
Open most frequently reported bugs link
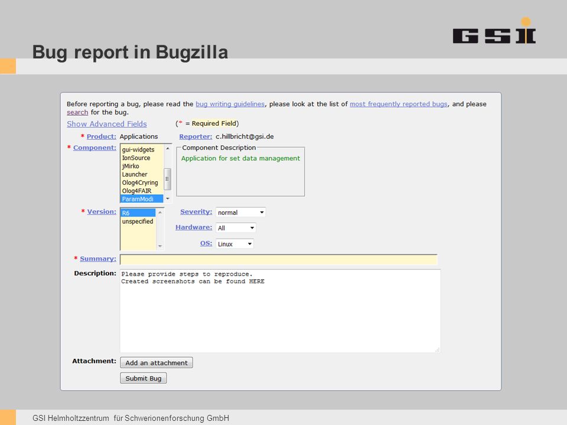pos(399,104)
